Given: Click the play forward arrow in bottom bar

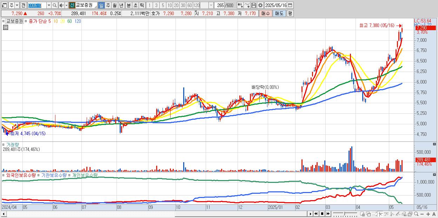Looking at the screenshot, I should click(311, 214).
